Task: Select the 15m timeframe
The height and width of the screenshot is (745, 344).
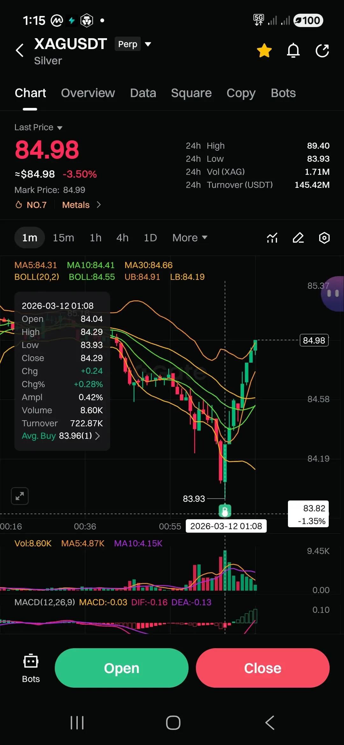Action: [x=63, y=238]
